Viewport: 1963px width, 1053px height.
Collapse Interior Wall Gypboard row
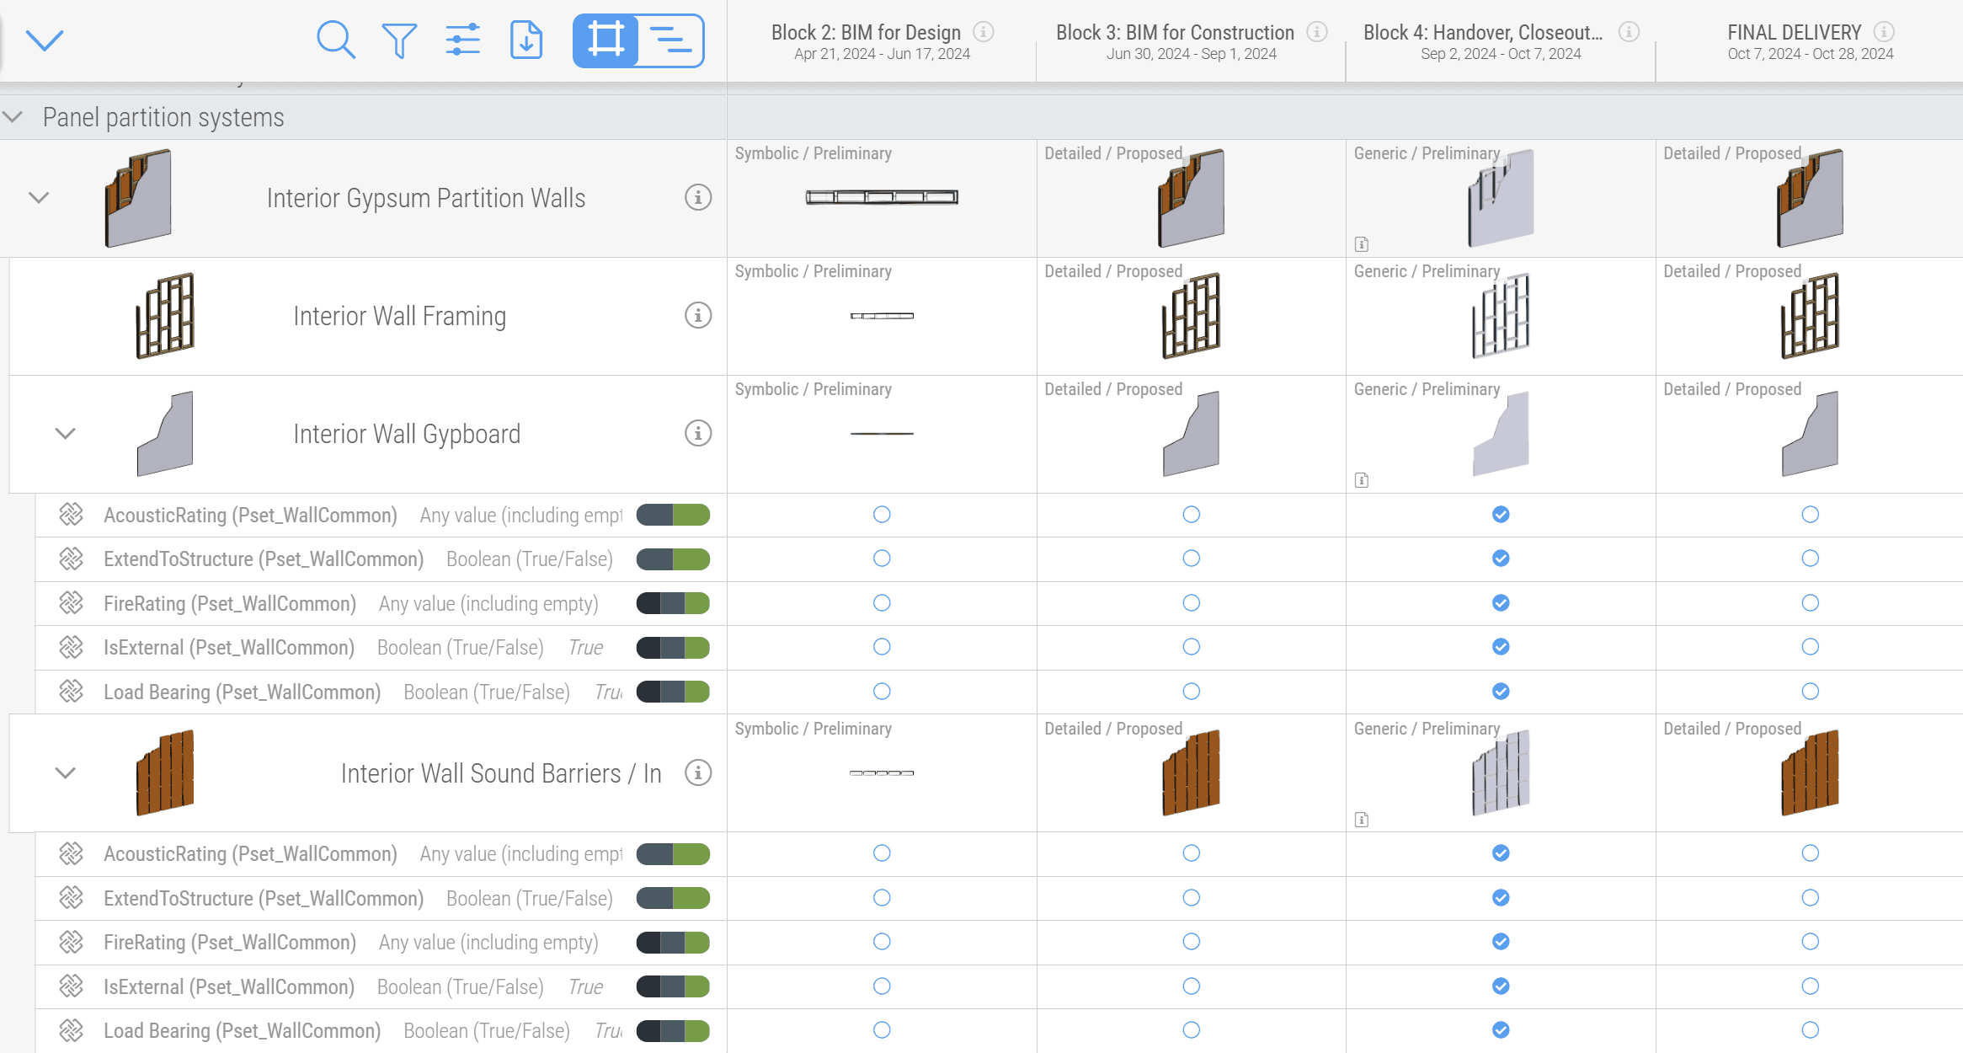65,433
